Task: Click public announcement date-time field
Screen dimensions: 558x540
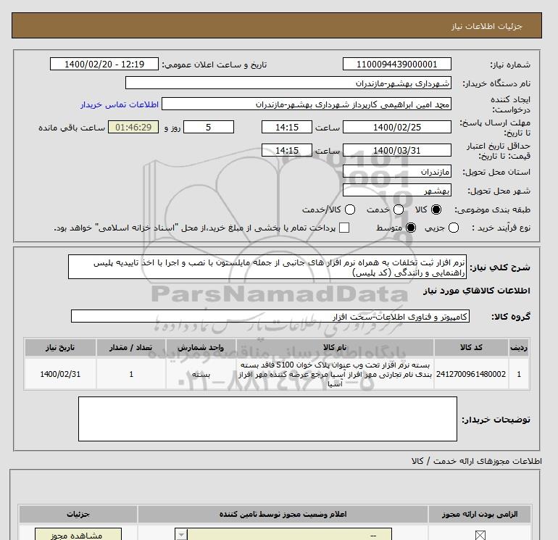Action: (104, 64)
